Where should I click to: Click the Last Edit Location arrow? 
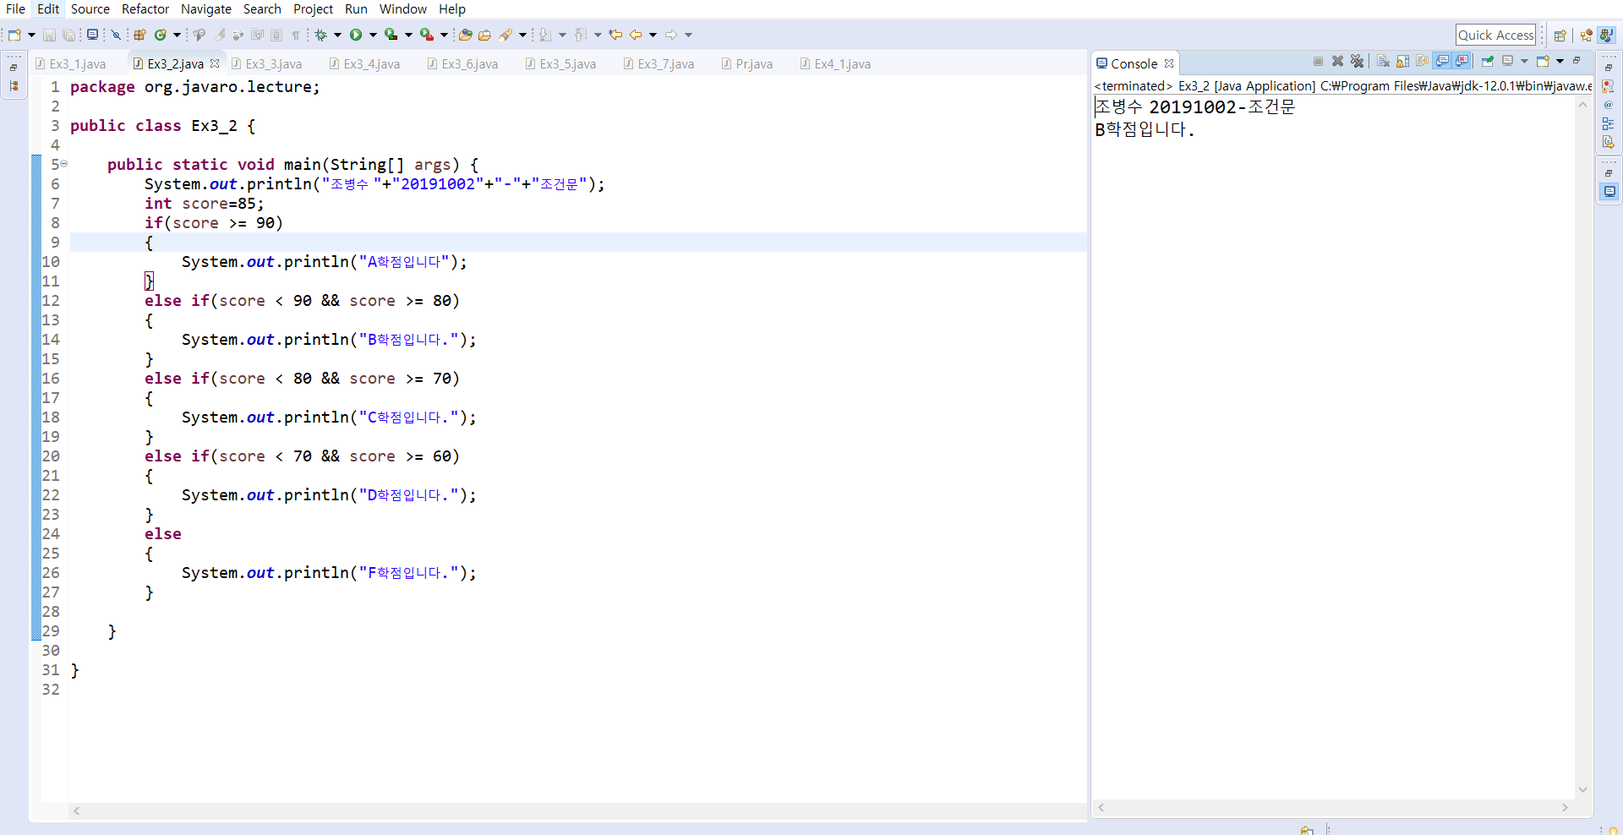pyautogui.click(x=615, y=35)
